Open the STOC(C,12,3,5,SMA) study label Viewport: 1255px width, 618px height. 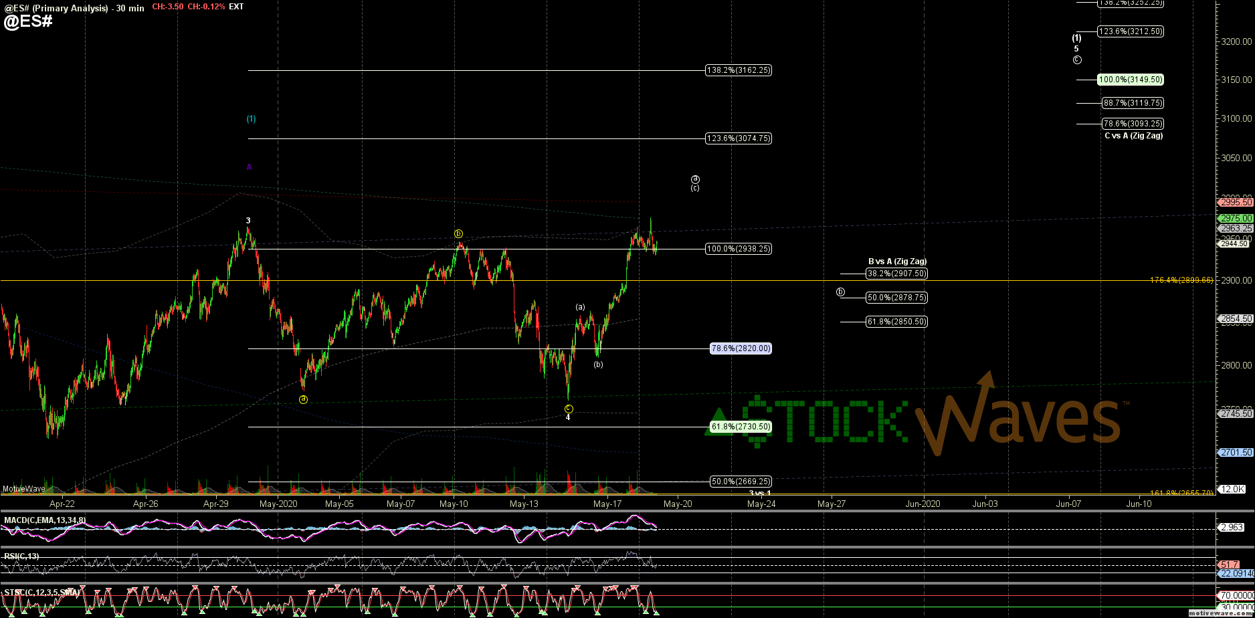pos(41,593)
